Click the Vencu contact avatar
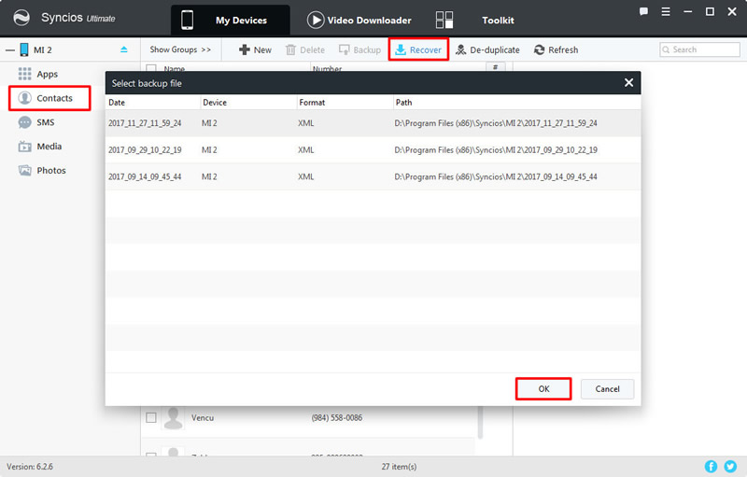 pos(174,417)
